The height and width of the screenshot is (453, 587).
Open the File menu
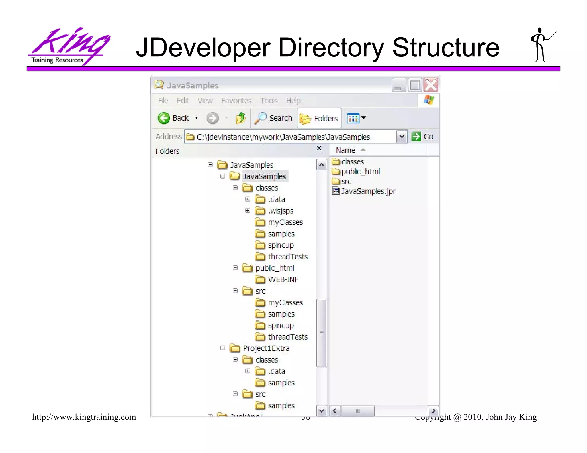click(163, 101)
